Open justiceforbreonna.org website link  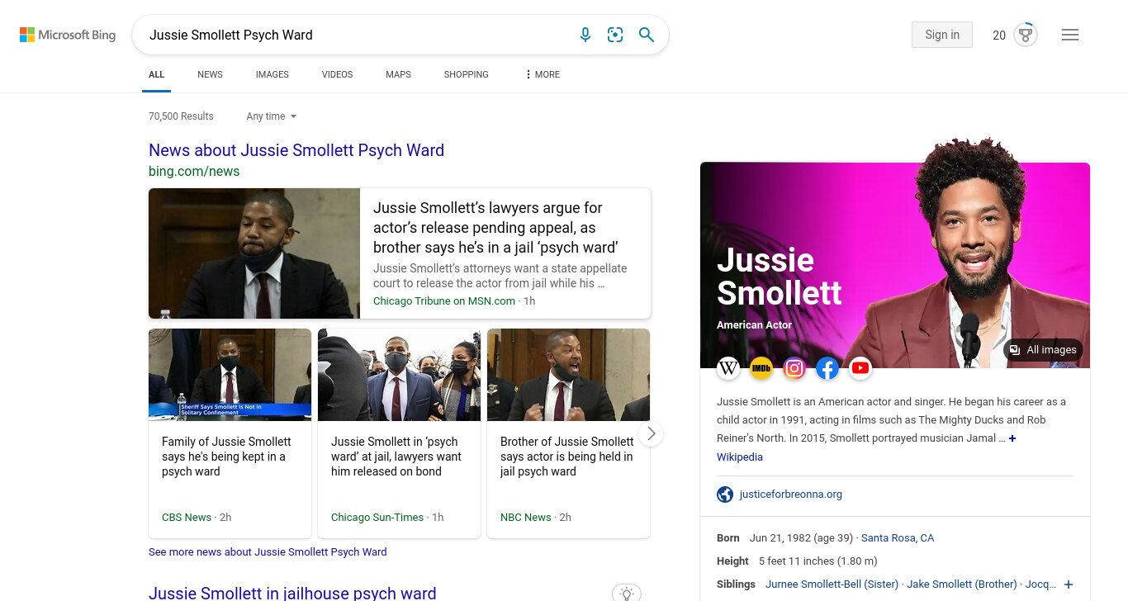pos(791,495)
